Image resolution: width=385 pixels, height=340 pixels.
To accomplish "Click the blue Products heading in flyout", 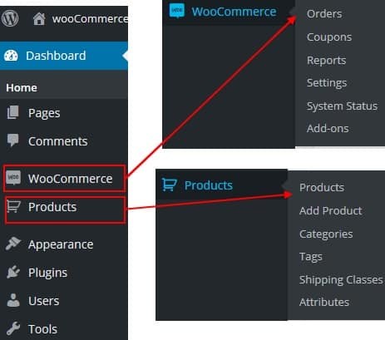I will (209, 185).
